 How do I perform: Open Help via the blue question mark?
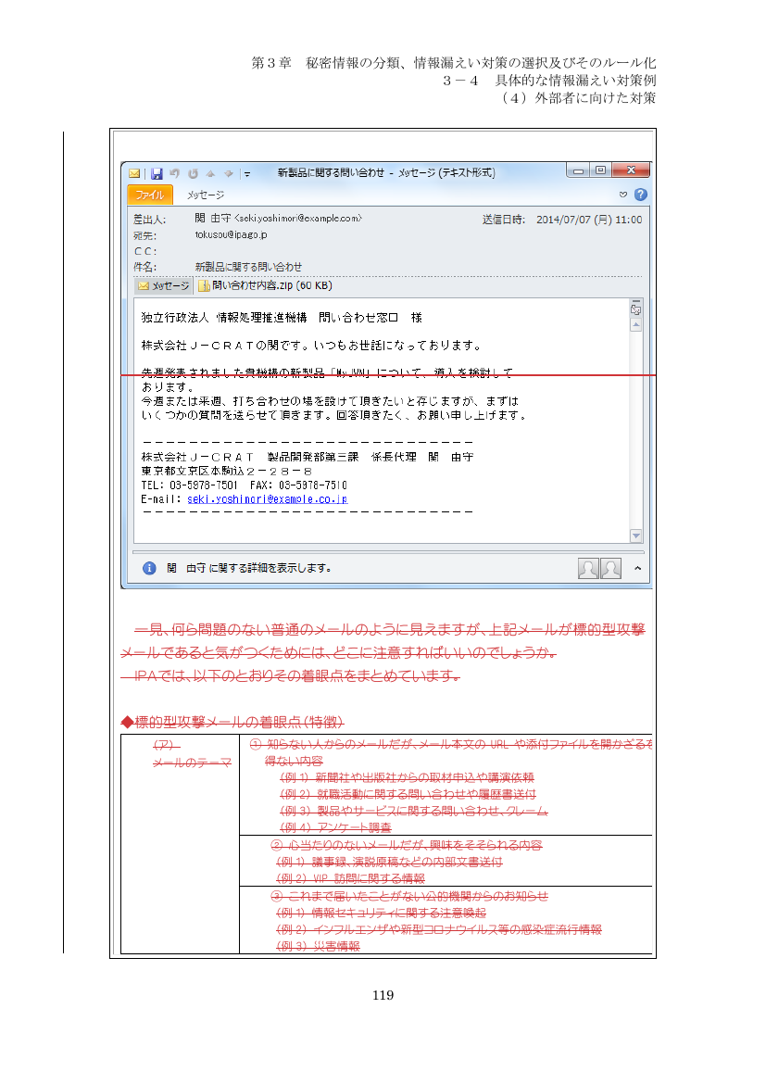[641, 195]
